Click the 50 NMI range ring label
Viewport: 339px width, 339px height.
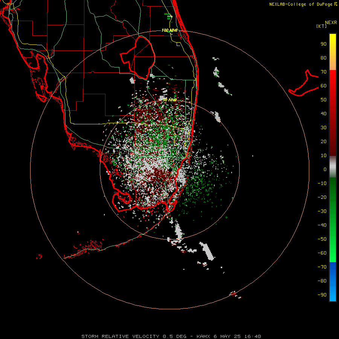pyautogui.click(x=169, y=100)
